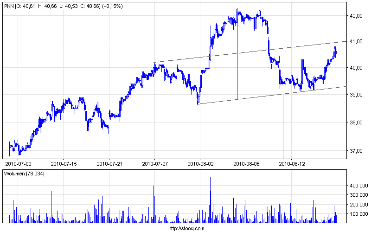Click the 42,00 price axis label

pos(356,16)
